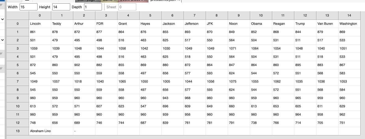Image resolution: width=365 pixels, height=139 pixels.
Task: Select cell 839 in row 12
Action: coord(172,123)
